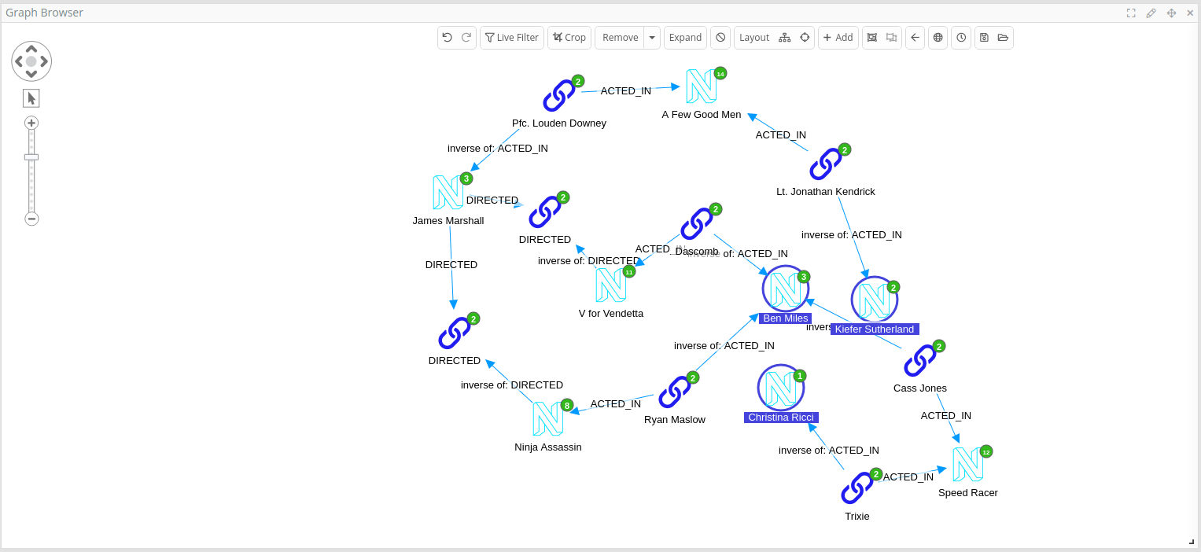Zoom in using the plus button
This screenshot has height=552, width=1201.
31,123
